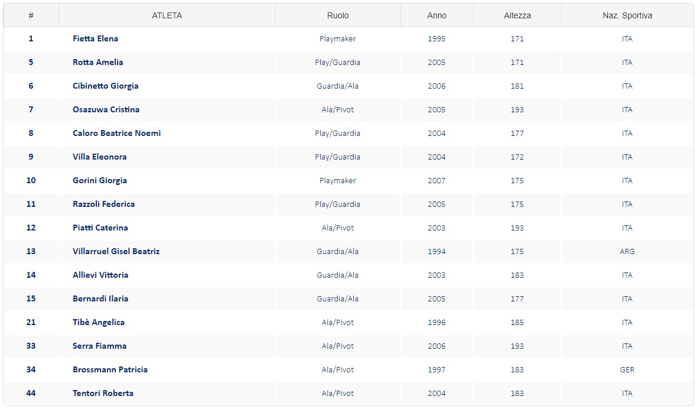The height and width of the screenshot is (409, 697).
Task: Sort by the Ruolo column header
Action: click(338, 16)
